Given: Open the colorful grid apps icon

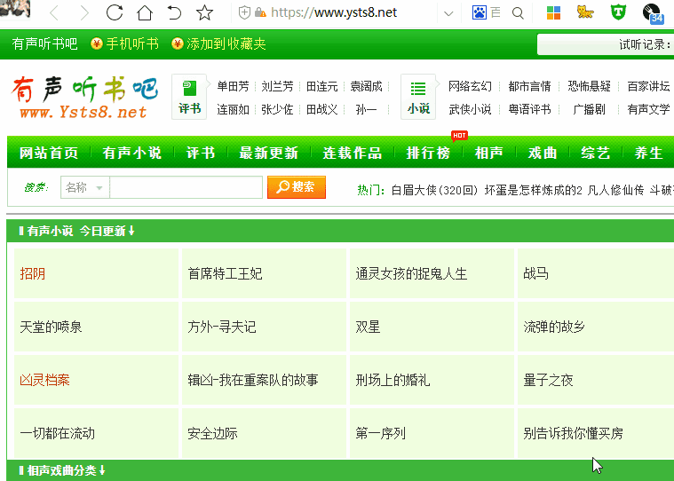Looking at the screenshot, I should click(553, 12).
